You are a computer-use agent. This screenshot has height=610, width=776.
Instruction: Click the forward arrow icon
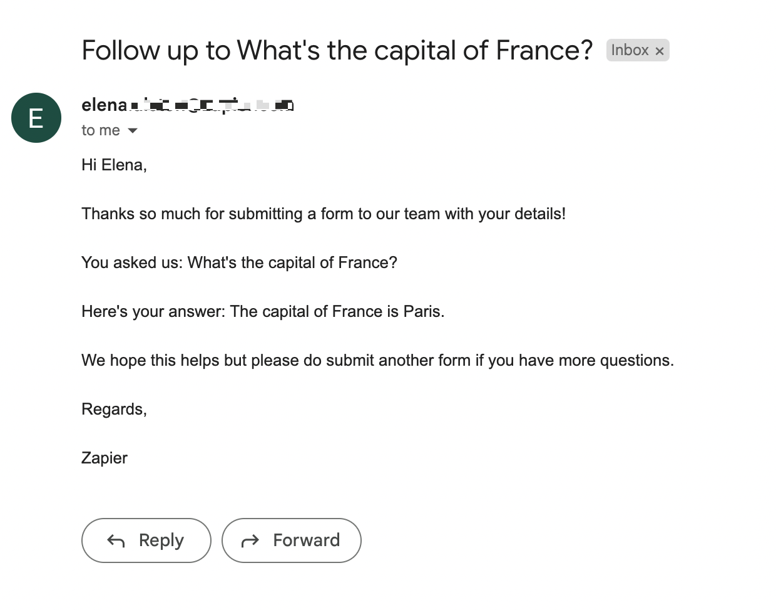pos(250,540)
